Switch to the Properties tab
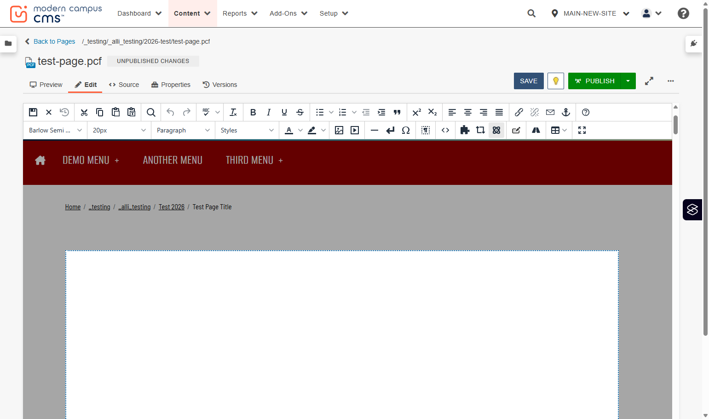This screenshot has height=419, width=709. (x=171, y=85)
